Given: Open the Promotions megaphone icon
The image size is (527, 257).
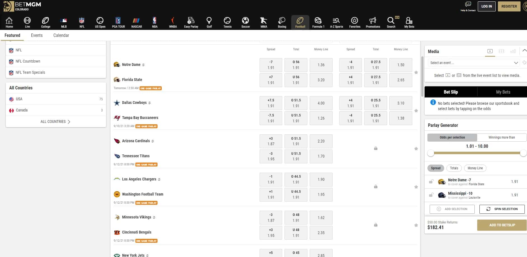Looking at the screenshot, I should (373, 22).
